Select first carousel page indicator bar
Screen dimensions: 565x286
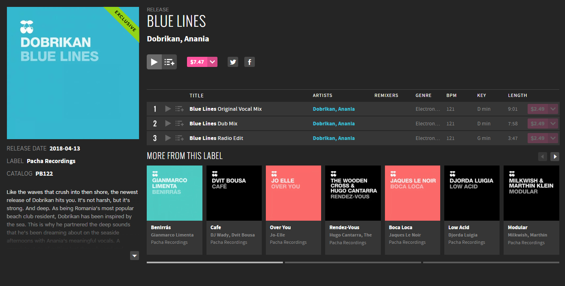coord(215,262)
